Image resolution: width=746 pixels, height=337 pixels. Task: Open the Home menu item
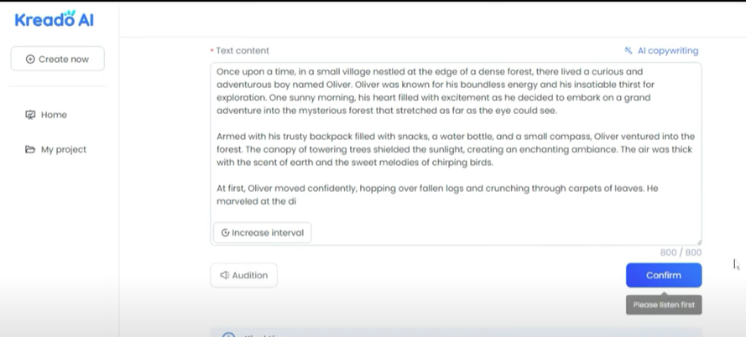click(x=54, y=115)
